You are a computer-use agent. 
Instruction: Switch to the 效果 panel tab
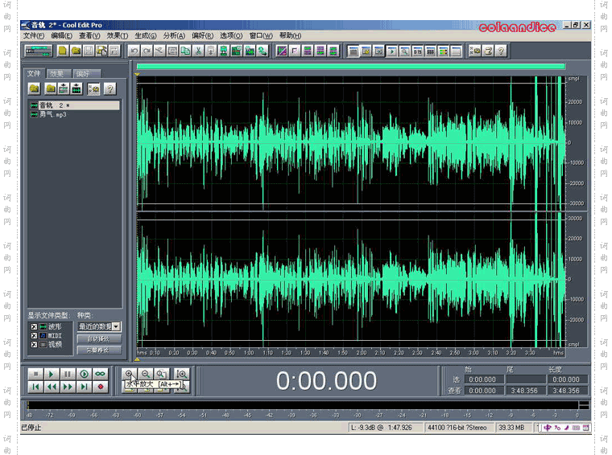point(57,74)
